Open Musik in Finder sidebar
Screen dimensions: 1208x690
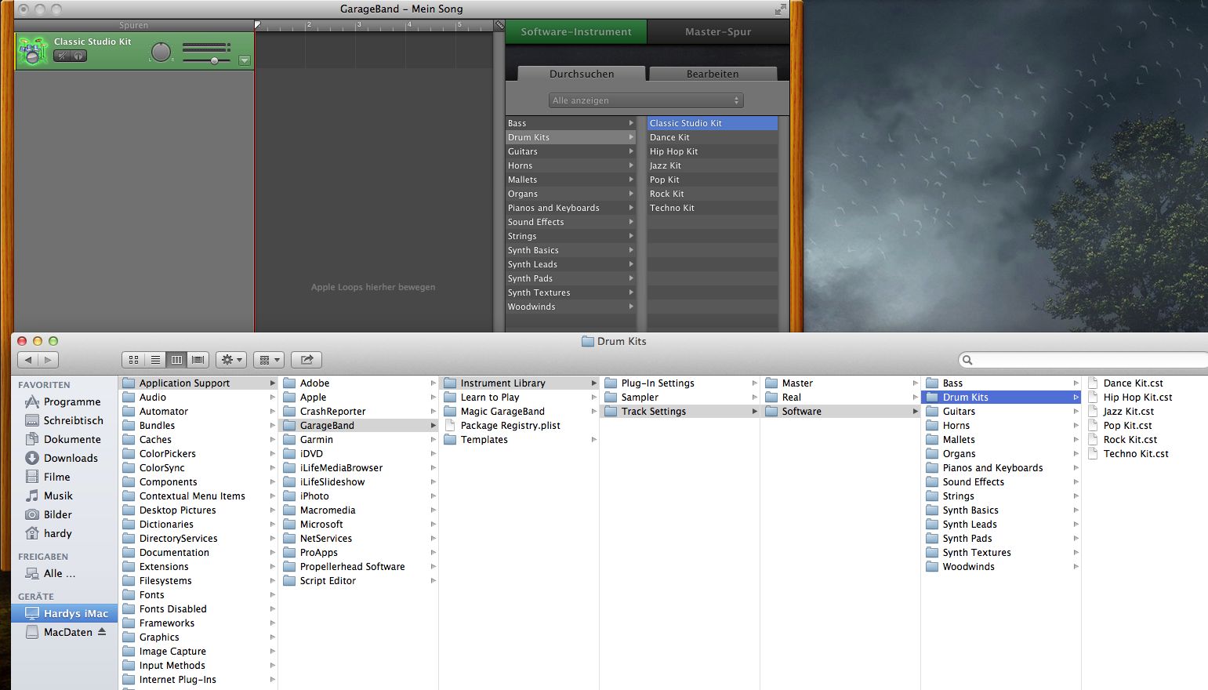pyautogui.click(x=64, y=496)
